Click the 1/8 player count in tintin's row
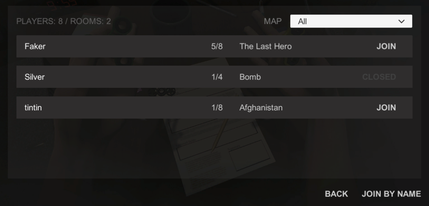Image resolution: width=429 pixels, height=206 pixels. [217, 108]
